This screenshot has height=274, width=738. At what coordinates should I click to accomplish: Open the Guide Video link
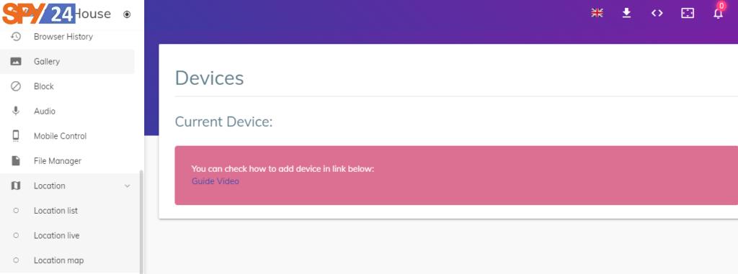tap(215, 181)
